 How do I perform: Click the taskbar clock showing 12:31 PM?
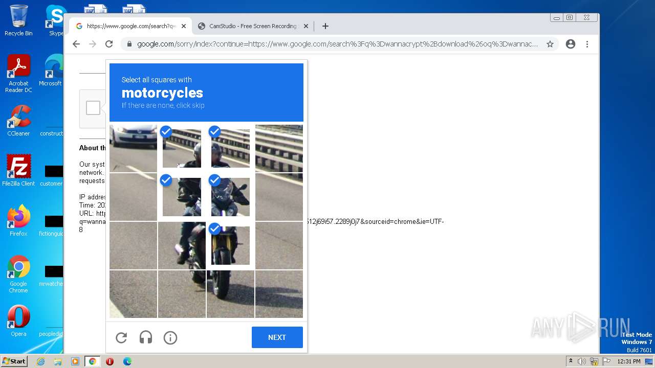point(629,361)
